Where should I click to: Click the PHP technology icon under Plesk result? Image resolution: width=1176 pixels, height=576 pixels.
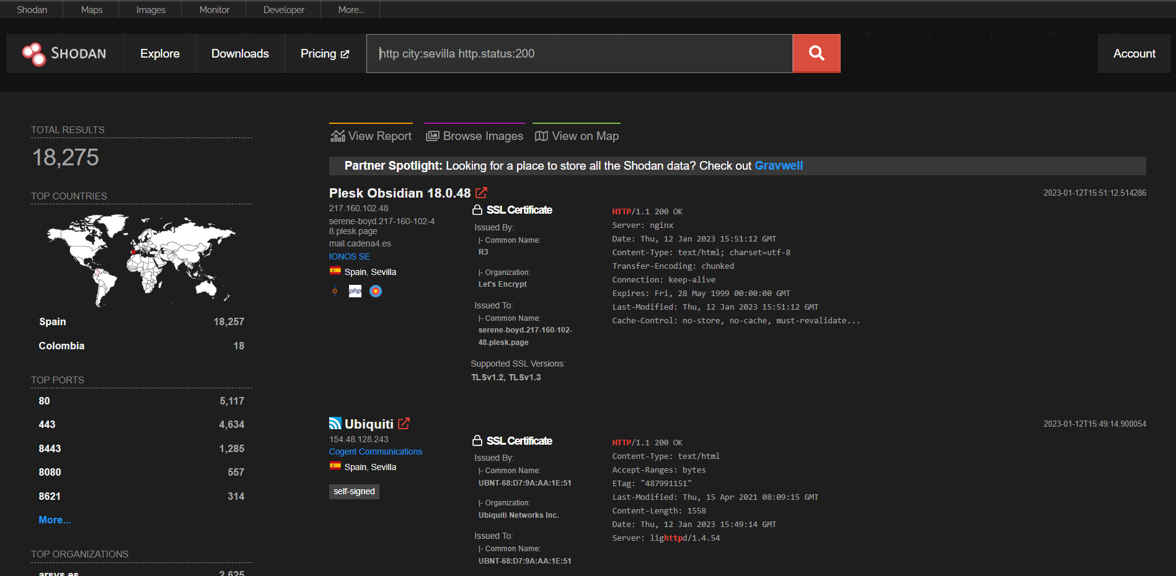[x=355, y=291]
